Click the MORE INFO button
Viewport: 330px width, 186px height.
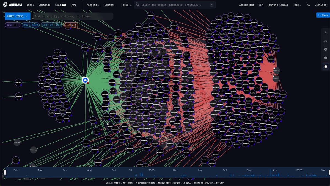coord(17,16)
